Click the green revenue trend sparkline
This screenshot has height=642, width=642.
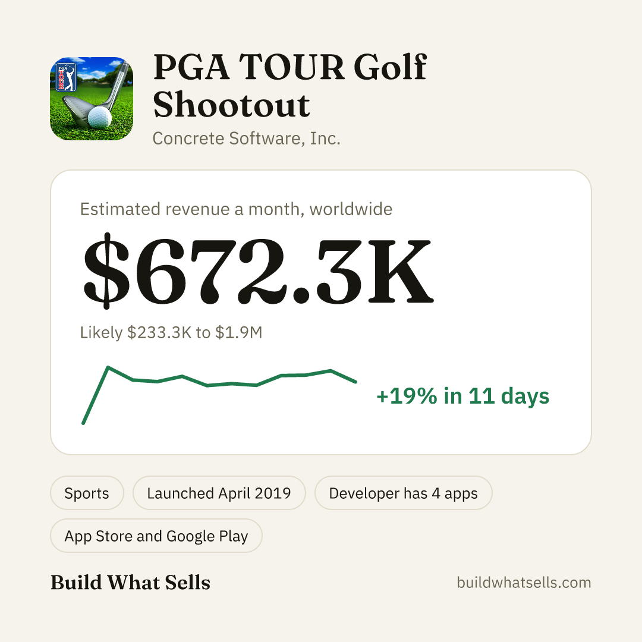pos(219,395)
